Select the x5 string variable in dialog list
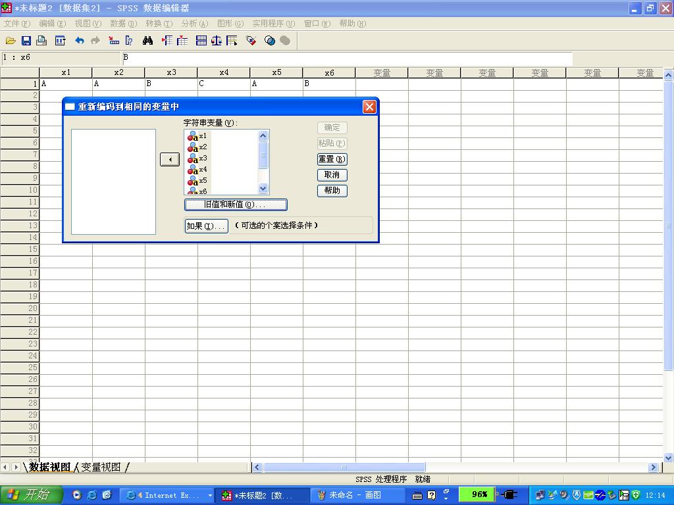 pyautogui.click(x=197, y=181)
